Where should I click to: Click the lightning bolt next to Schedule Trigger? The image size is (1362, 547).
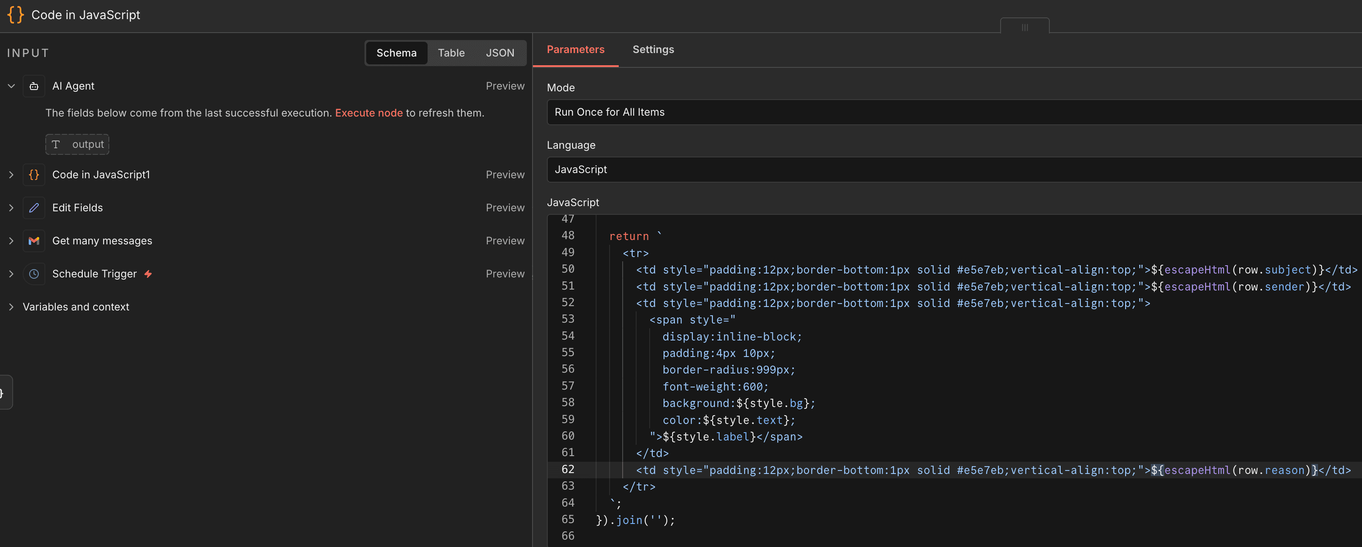coord(148,273)
